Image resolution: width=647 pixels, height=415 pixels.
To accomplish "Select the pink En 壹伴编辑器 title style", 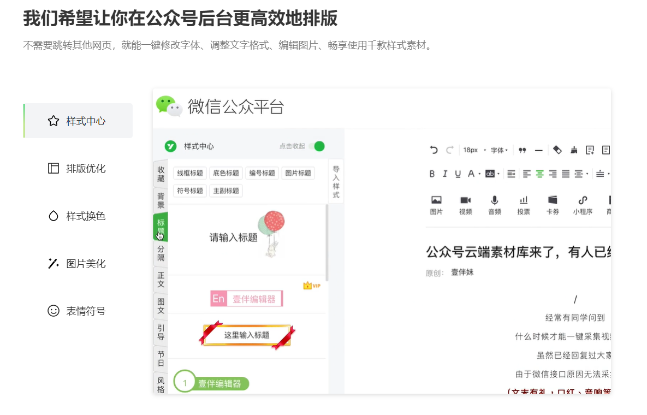I will 247,298.
